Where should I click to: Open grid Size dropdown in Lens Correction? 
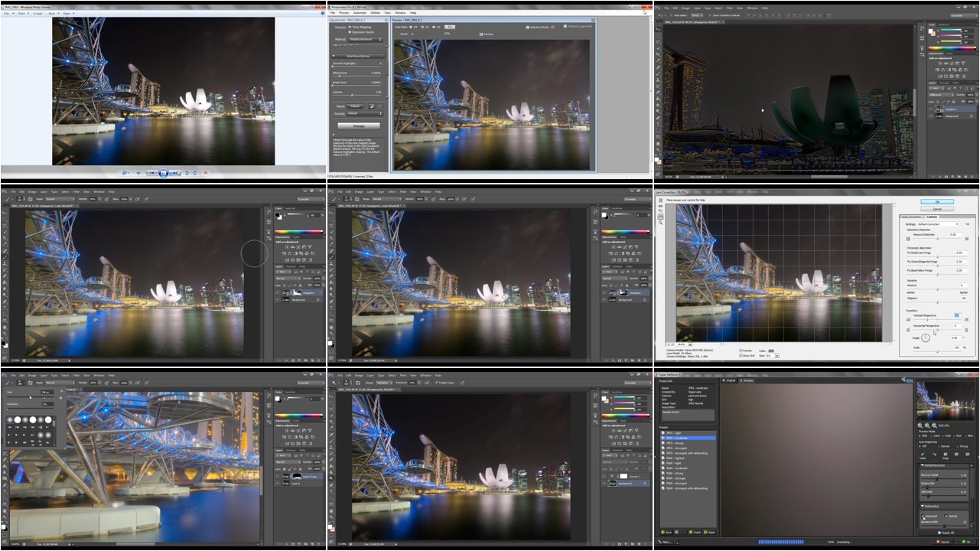pos(777,356)
